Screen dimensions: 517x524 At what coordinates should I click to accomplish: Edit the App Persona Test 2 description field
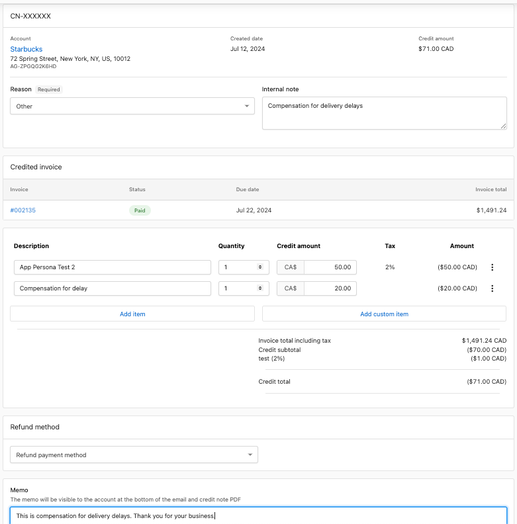(x=113, y=267)
